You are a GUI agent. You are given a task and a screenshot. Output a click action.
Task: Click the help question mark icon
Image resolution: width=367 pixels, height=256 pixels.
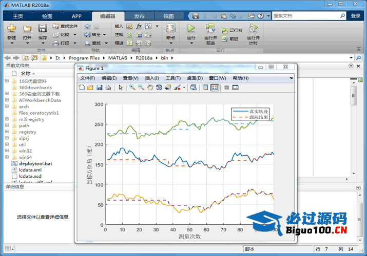click(x=261, y=16)
